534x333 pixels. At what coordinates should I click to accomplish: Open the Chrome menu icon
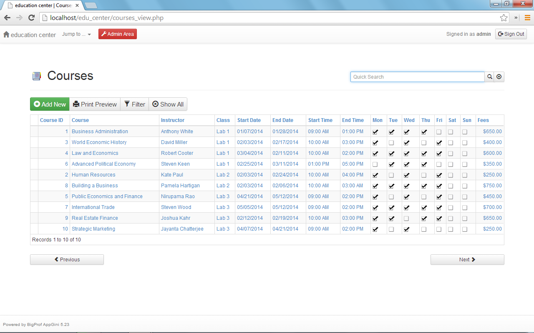click(x=527, y=17)
